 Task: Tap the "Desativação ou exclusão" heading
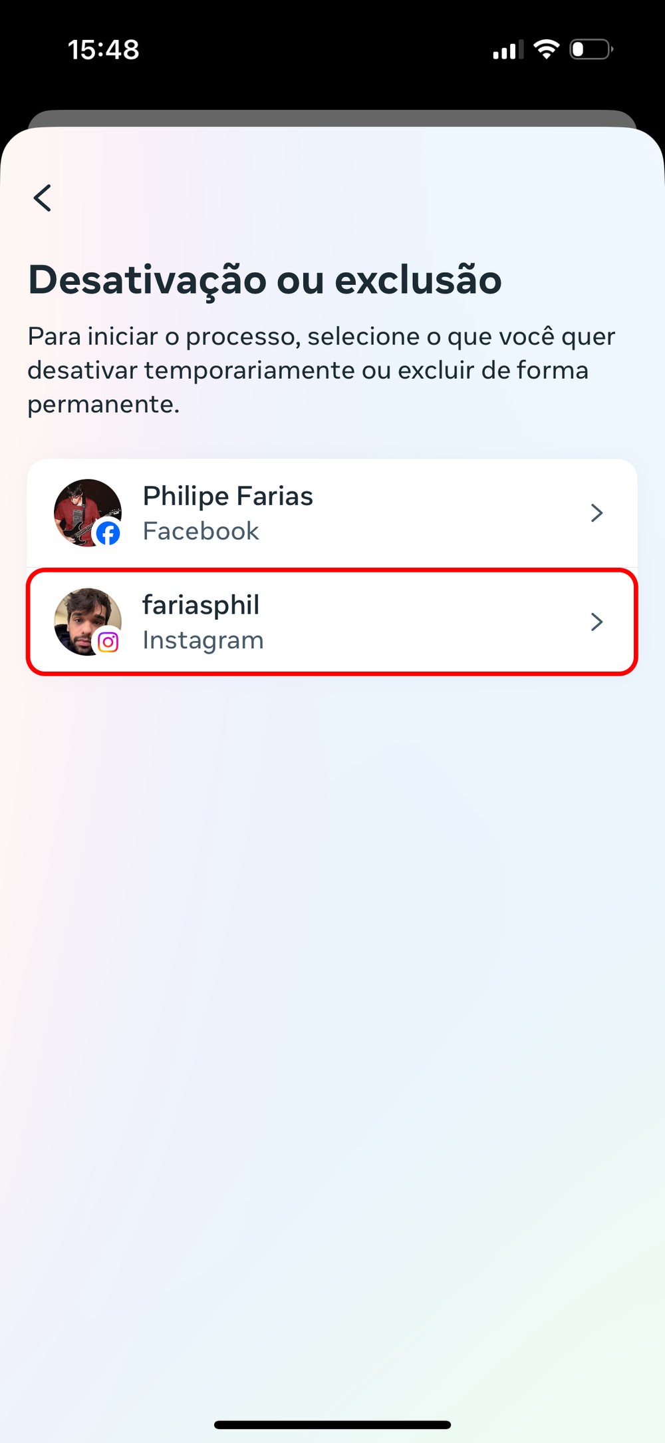(265, 280)
